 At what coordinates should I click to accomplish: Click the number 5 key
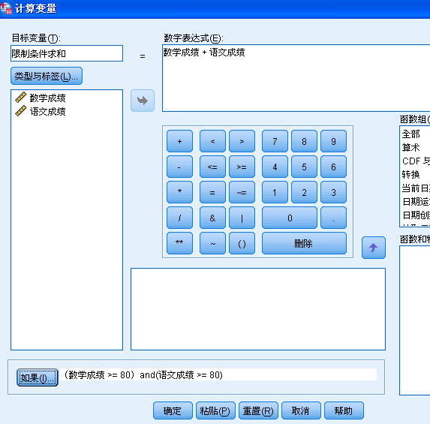[304, 167]
